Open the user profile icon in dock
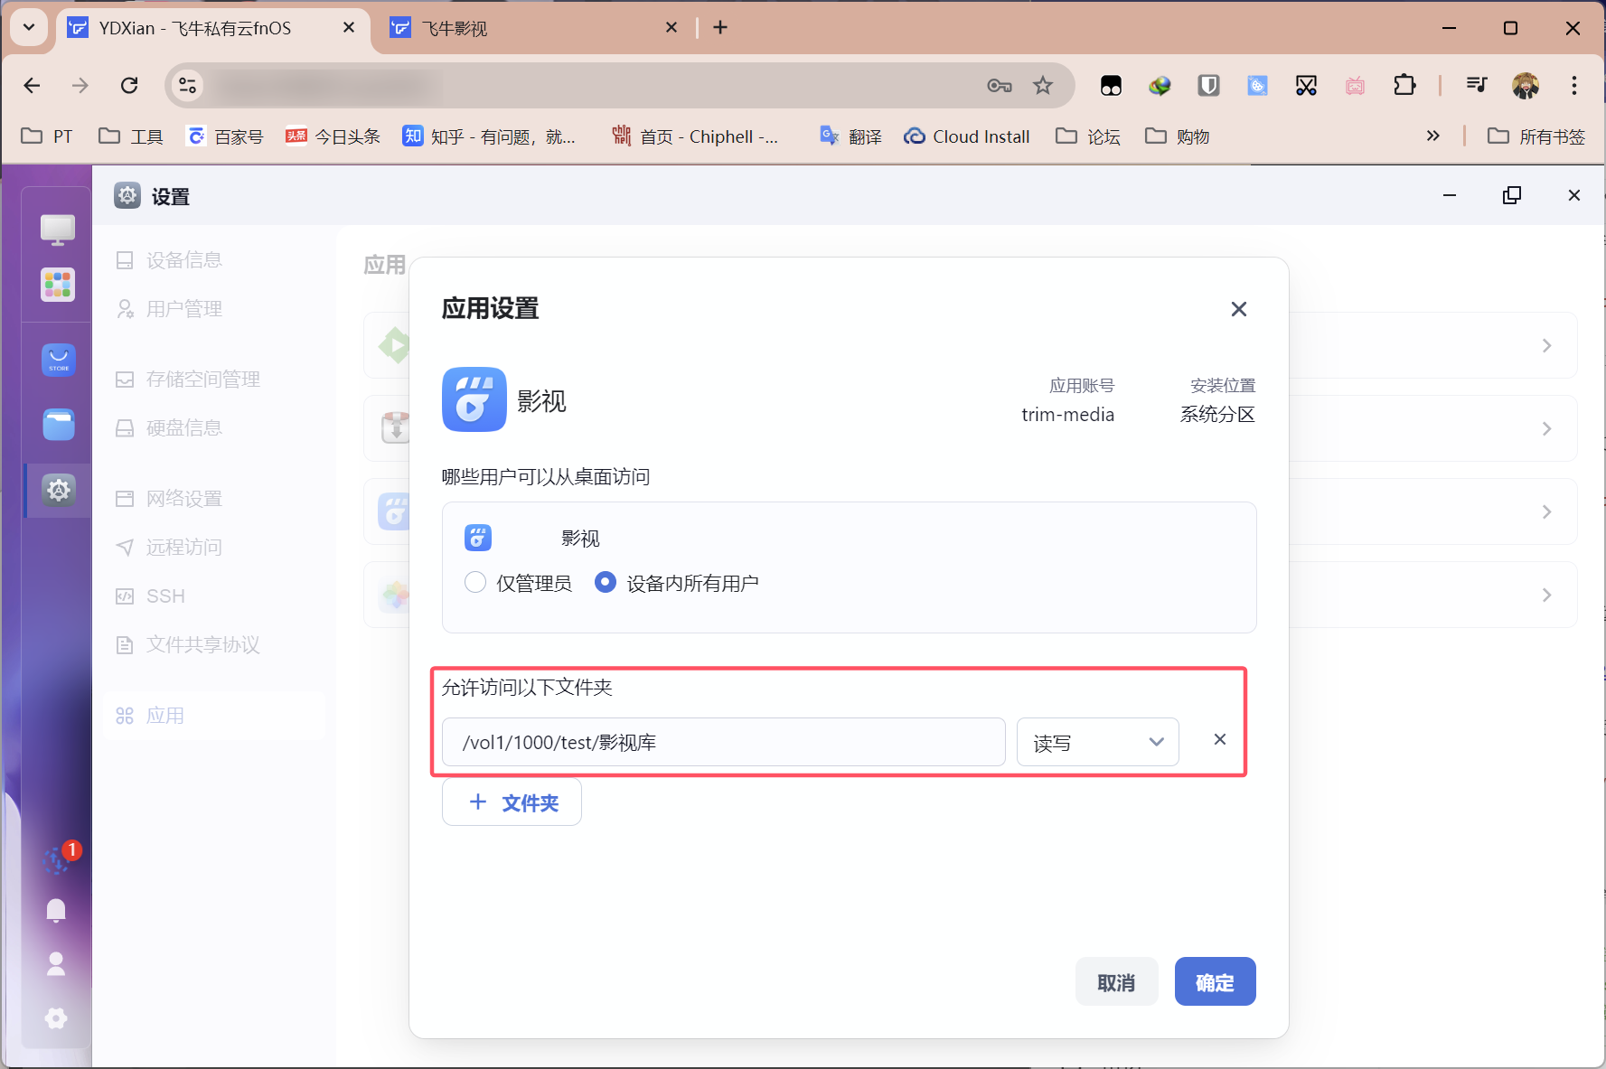The height and width of the screenshot is (1069, 1606). (x=56, y=963)
